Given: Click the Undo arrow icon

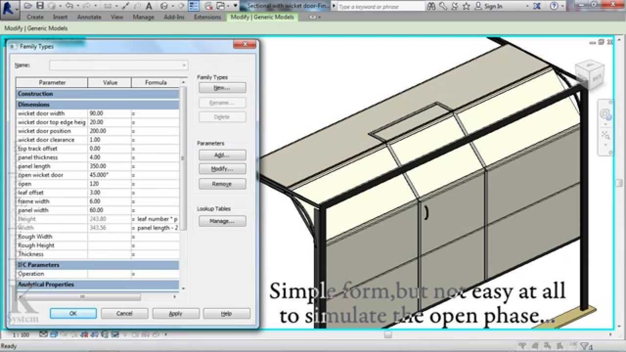Looking at the screenshot, I should click(68, 6).
